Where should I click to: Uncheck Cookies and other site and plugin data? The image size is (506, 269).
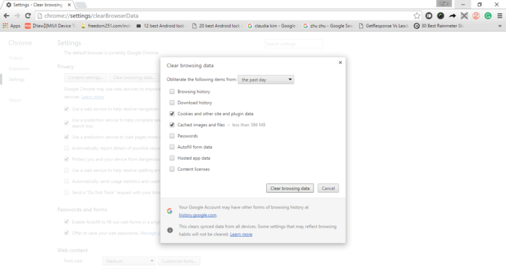click(172, 114)
